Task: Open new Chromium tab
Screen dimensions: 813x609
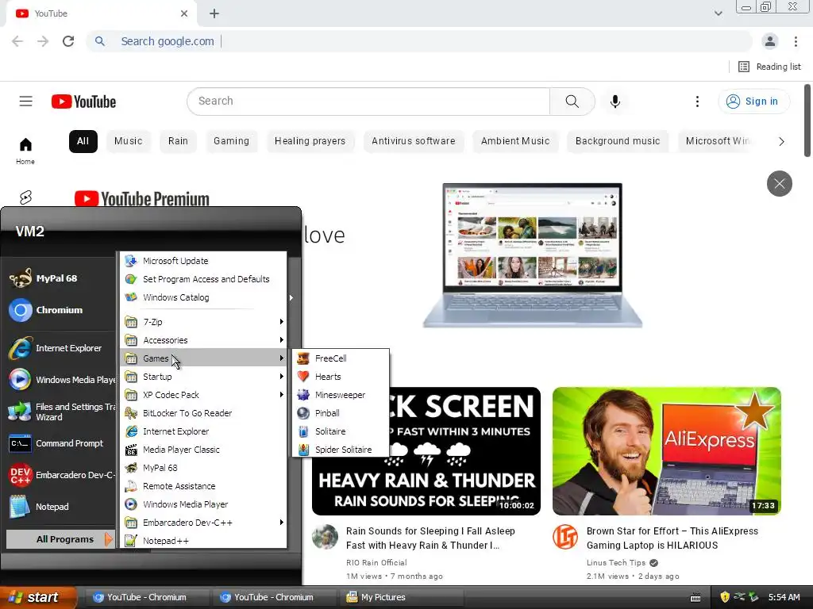Action: click(x=214, y=13)
